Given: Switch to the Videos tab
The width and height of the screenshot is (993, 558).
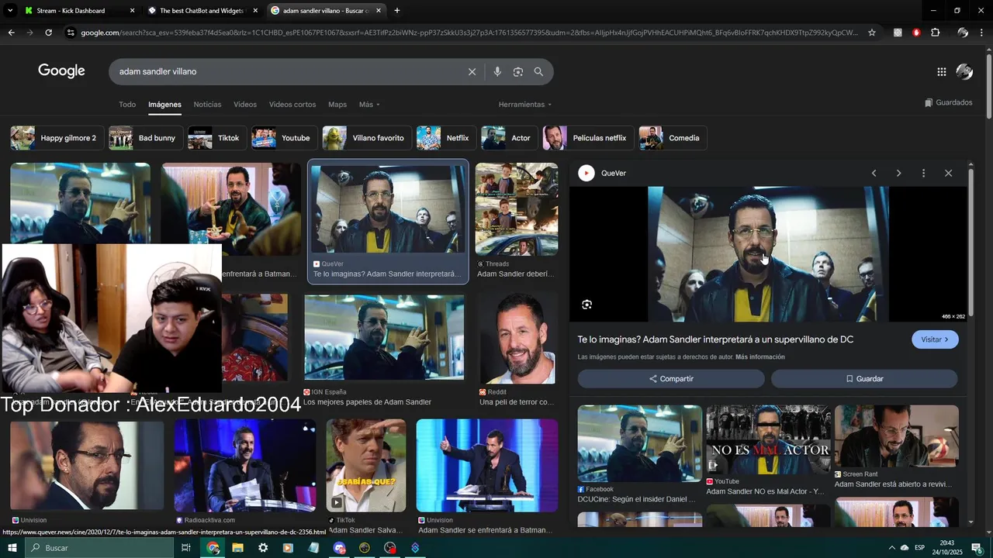Looking at the screenshot, I should (x=245, y=105).
